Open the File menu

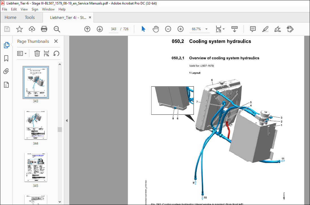[5, 9]
